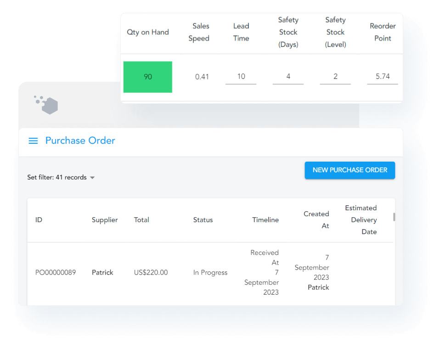440x348 pixels.
Task: Select the Reorder Point value field
Action: (382, 77)
